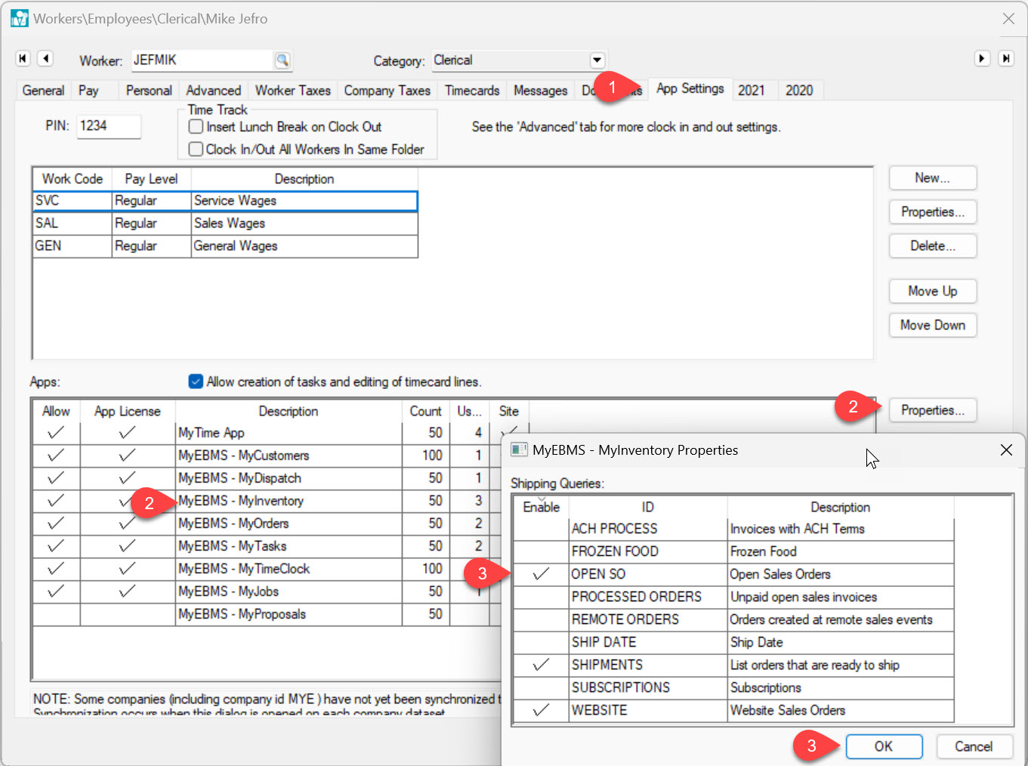Screen dimensions: 1028x766
Task: Open the Apps Properties... button
Action: pos(933,410)
